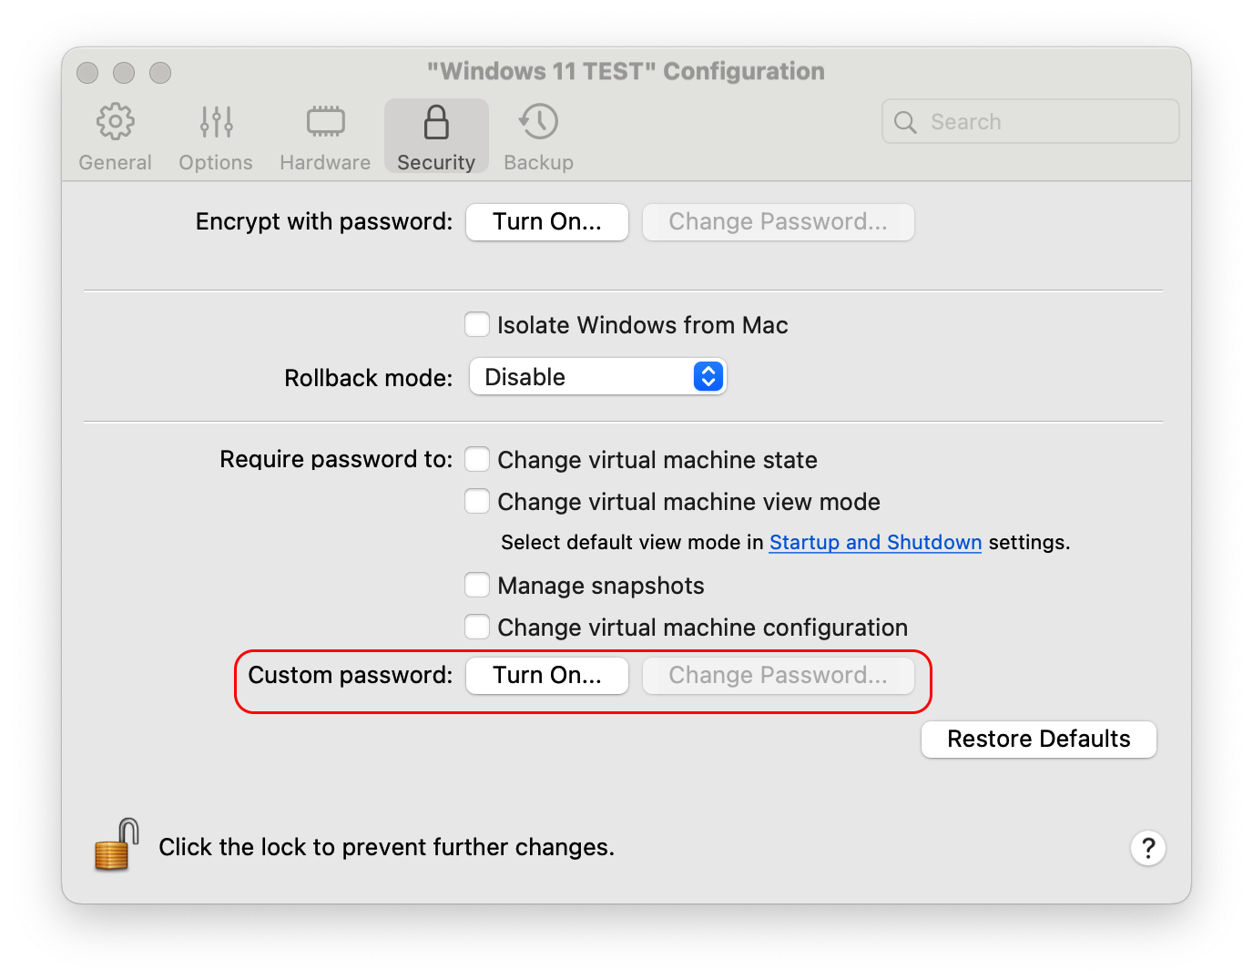Select the Security padlock icon
The height and width of the screenshot is (980, 1253).
436,122
